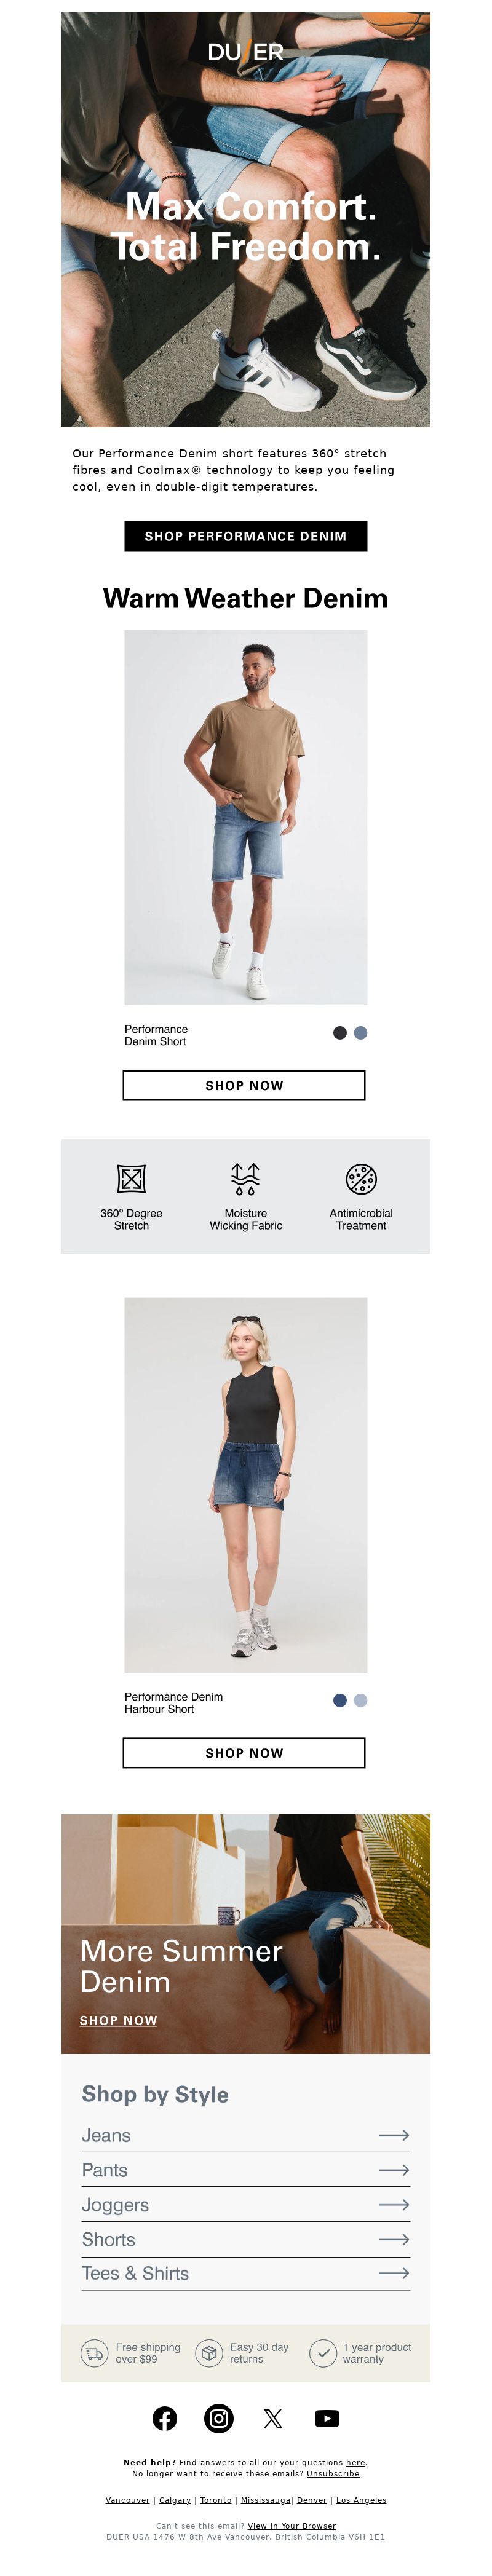Click the 360° Degree Stretch icon
Image resolution: width=492 pixels, height=2576 pixels.
click(131, 1179)
